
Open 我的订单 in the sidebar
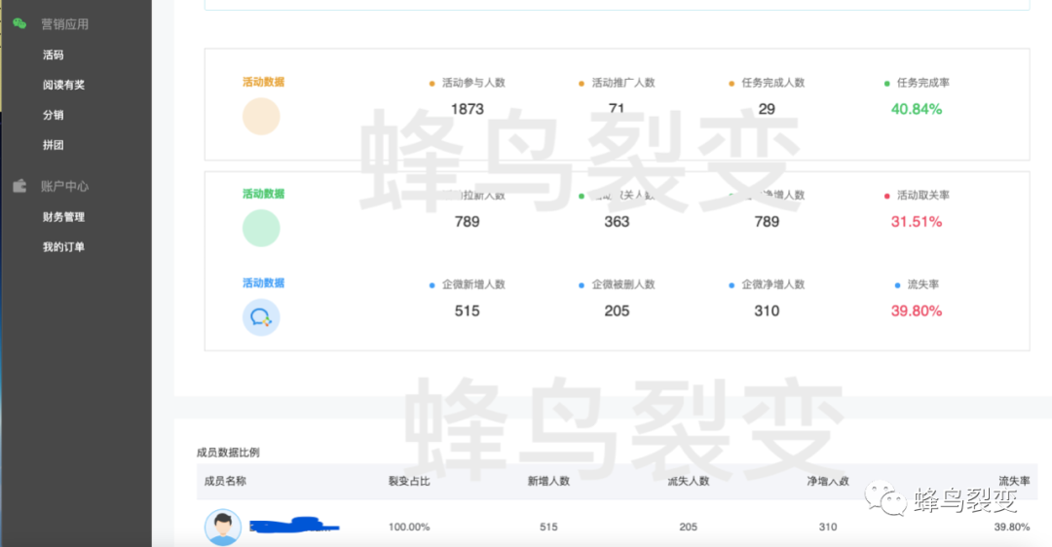pos(63,246)
